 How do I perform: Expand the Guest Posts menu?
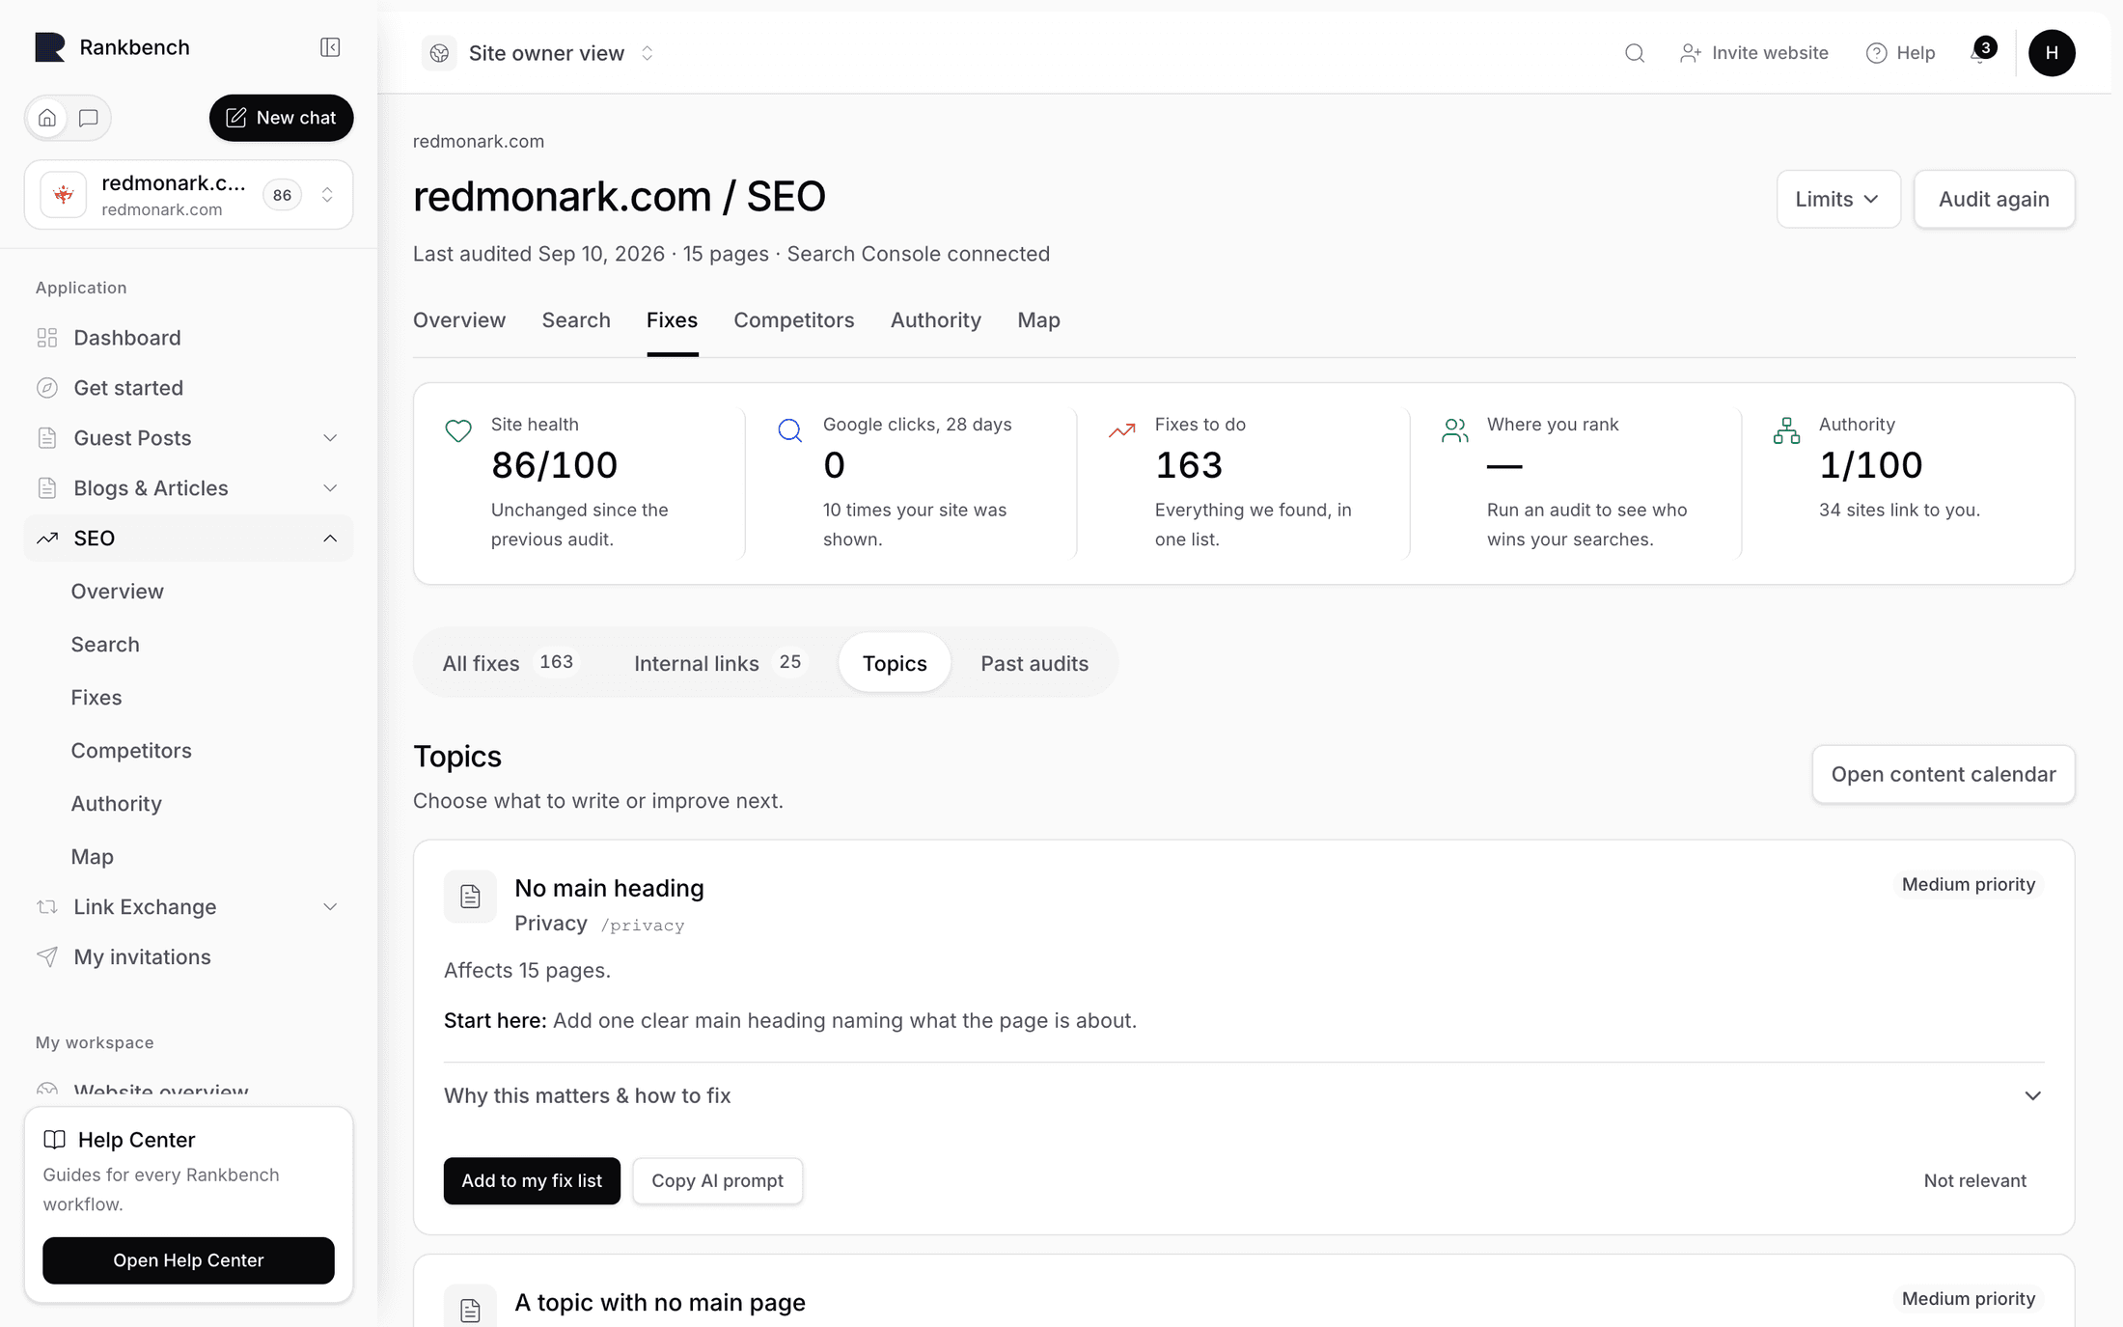pos(188,438)
